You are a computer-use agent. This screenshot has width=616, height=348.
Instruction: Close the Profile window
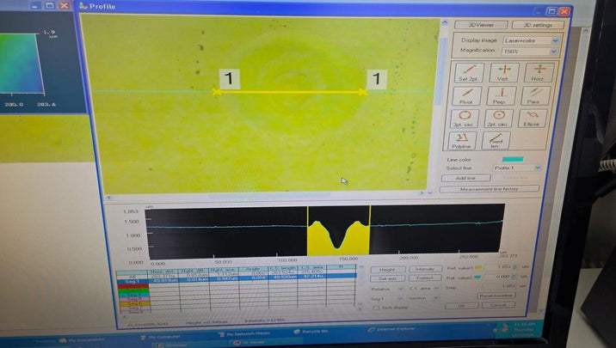(564, 11)
